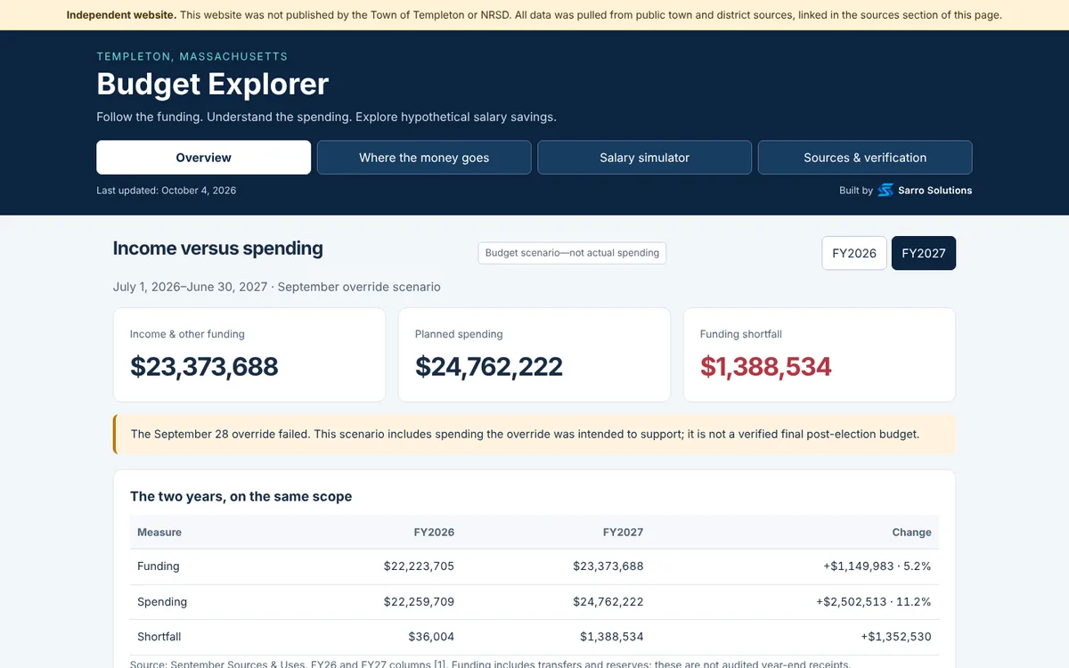Select the FY2027 fiscal year toggle
This screenshot has height=668, width=1069.
pyautogui.click(x=924, y=253)
